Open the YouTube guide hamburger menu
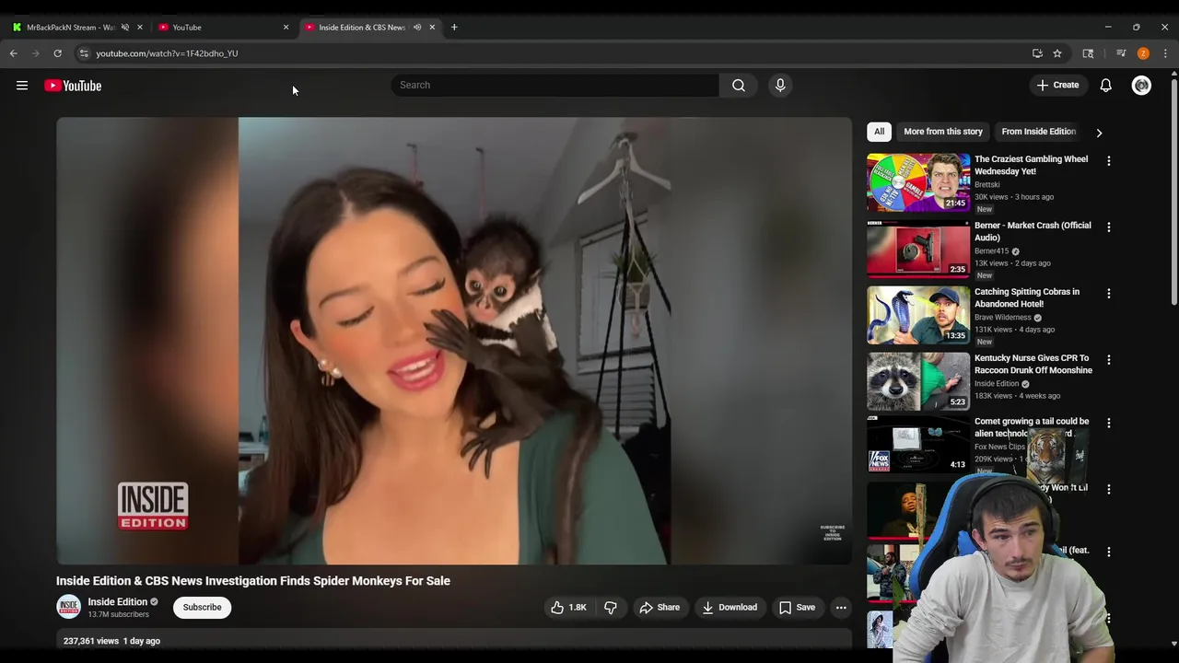Viewport: 1179px width, 663px height. [22, 86]
